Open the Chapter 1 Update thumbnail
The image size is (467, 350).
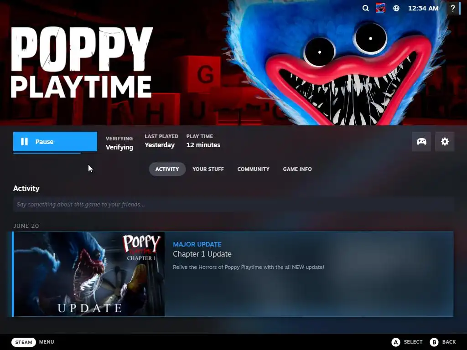click(x=89, y=274)
